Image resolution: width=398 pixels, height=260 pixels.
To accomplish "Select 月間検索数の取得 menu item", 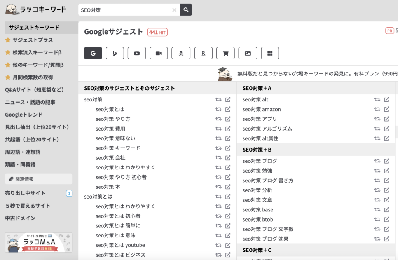I will pyautogui.click(x=32, y=77).
